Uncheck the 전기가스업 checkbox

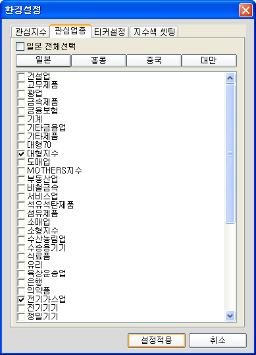point(21,300)
